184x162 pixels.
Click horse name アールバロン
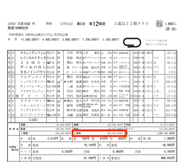33,67
